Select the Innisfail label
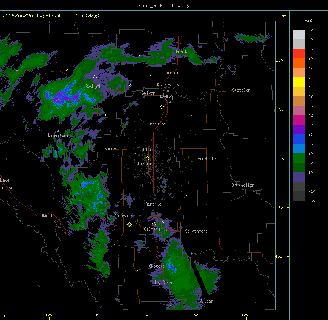 tap(158, 124)
